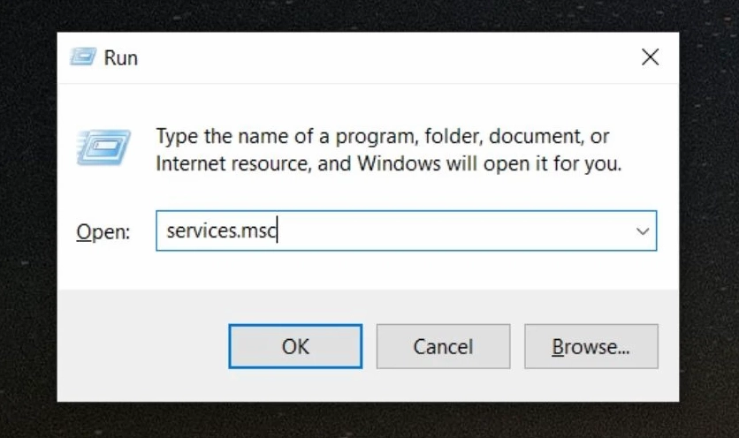Image resolution: width=739 pixels, height=438 pixels.
Task: Click the empty title bar area
Action: (x=380, y=58)
